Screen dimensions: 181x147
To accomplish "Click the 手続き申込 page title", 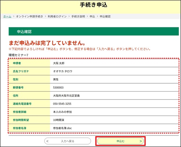I will click(x=94, y=5).
